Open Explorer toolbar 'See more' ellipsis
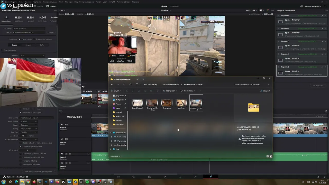Image resolution: width=329 pixels, height=185 pixels. tap(200, 91)
